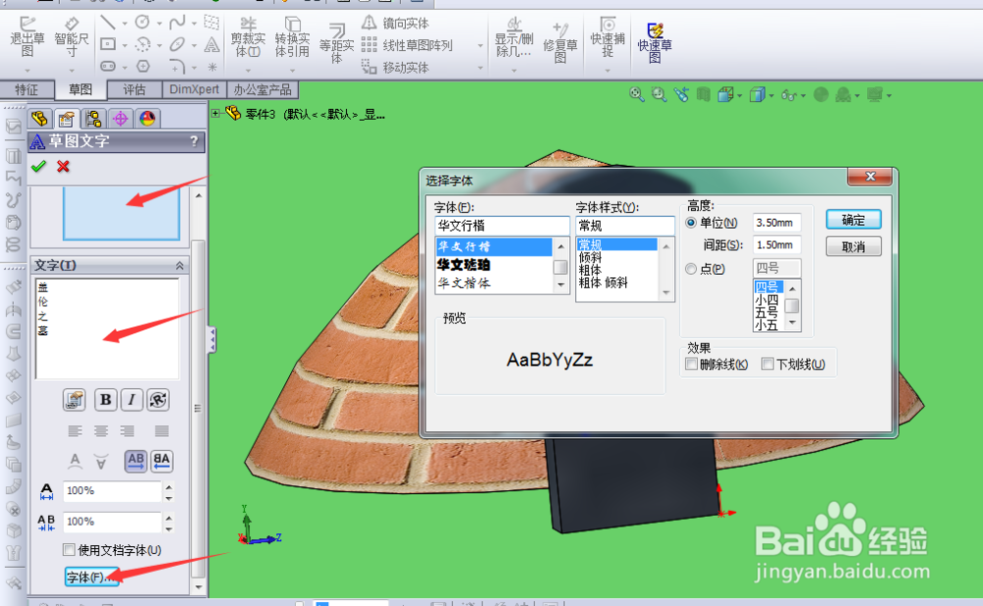Expand the circle tool flyout arrow

click(x=158, y=22)
